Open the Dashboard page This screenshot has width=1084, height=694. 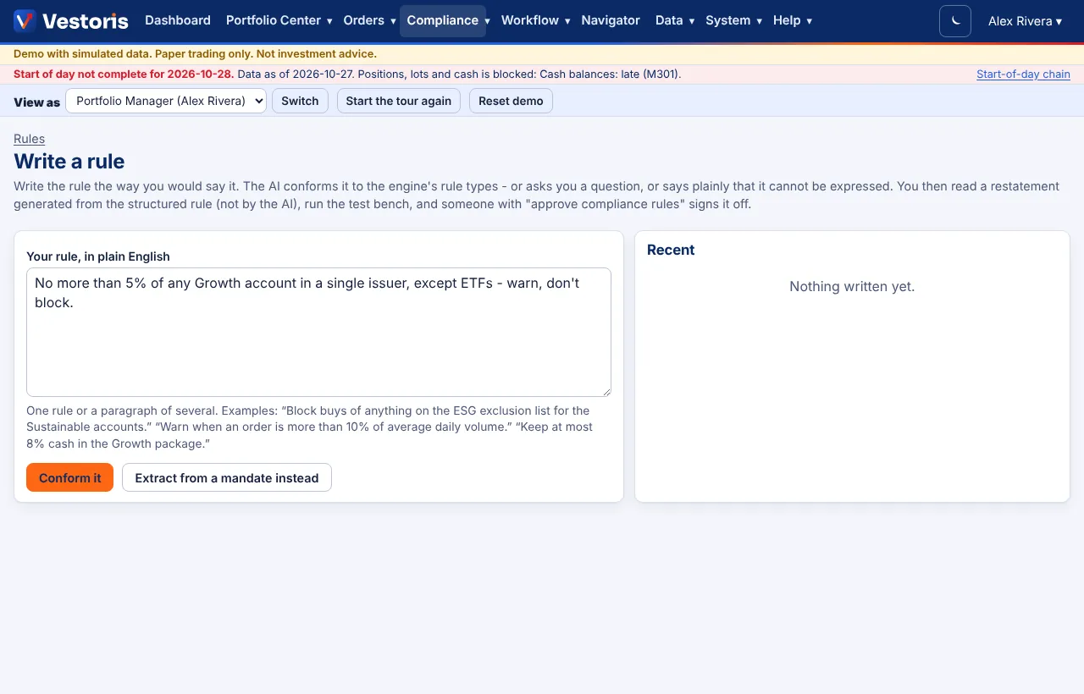(178, 20)
